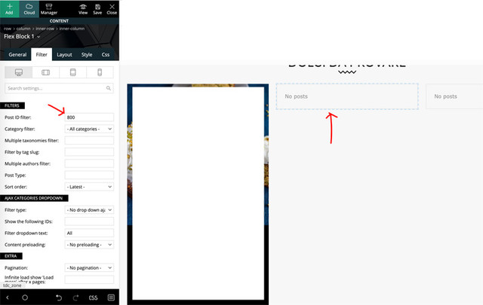Undo the last change
The height and width of the screenshot is (305, 483).
59,297
